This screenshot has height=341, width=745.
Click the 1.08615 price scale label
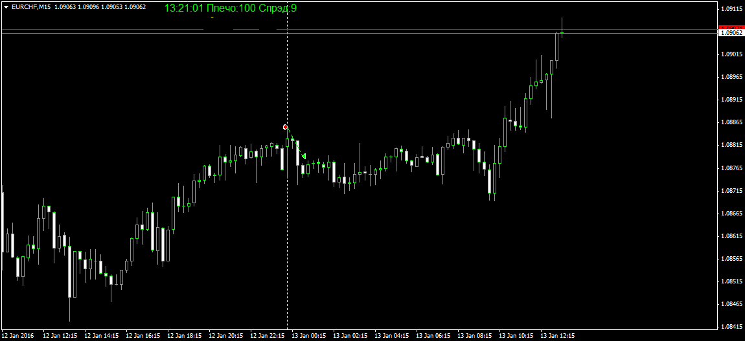pyautogui.click(x=732, y=236)
